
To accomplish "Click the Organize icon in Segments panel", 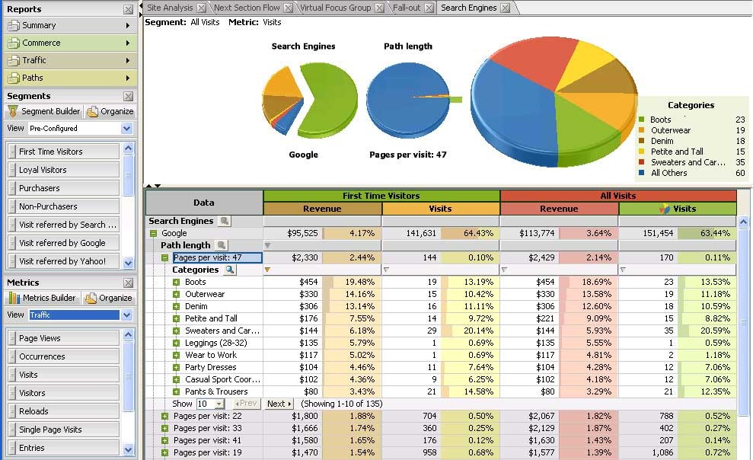I will [x=93, y=111].
